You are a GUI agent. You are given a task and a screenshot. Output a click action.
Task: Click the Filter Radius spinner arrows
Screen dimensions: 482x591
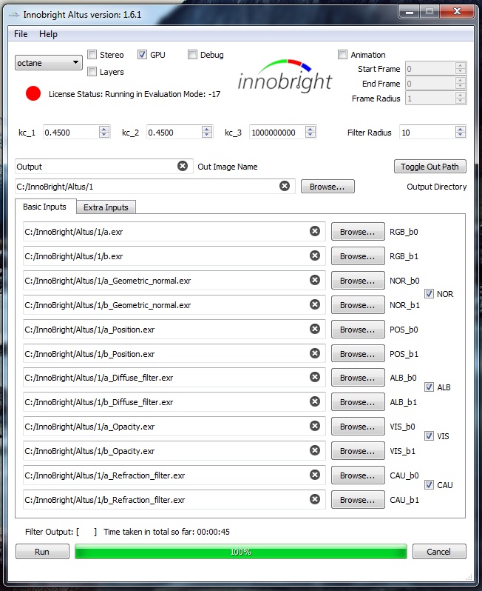460,132
